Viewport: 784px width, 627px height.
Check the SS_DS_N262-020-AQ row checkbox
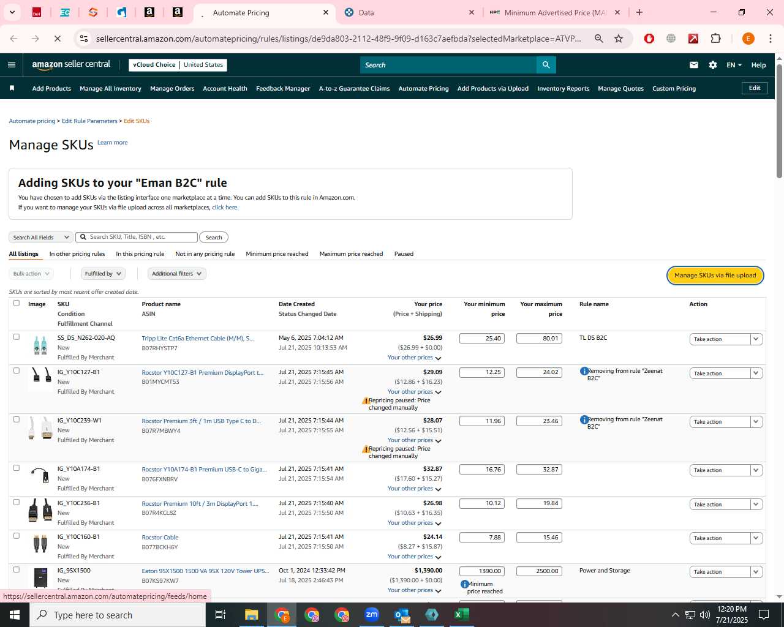pos(17,337)
